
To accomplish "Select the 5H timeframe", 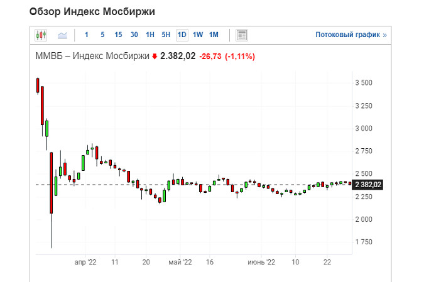I will [166, 35].
